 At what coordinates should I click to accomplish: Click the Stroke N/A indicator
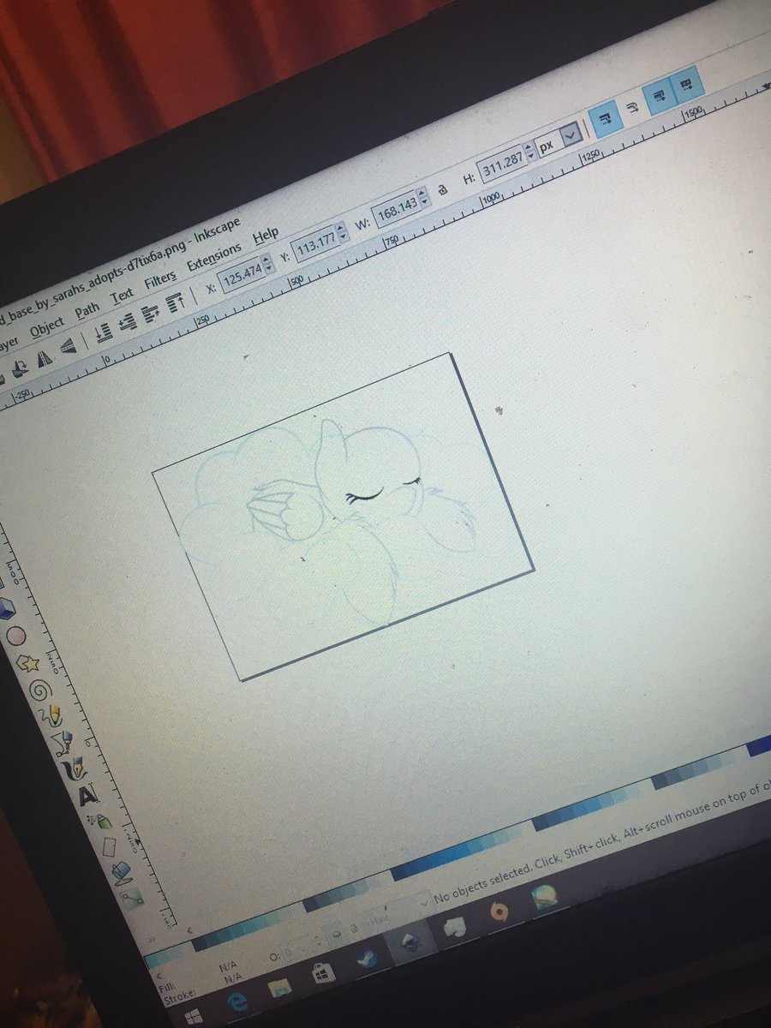tap(233, 978)
